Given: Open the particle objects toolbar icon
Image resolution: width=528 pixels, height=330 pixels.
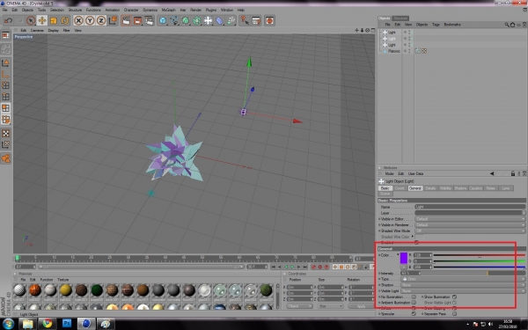Looking at the screenshot, I should coord(231,20).
